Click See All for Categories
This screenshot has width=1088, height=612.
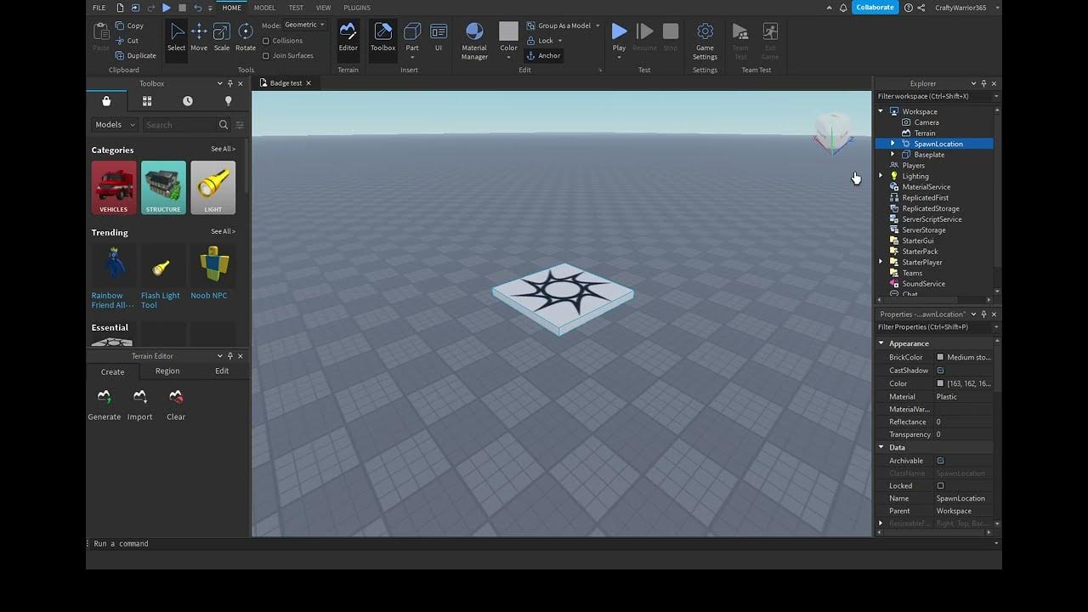point(223,150)
